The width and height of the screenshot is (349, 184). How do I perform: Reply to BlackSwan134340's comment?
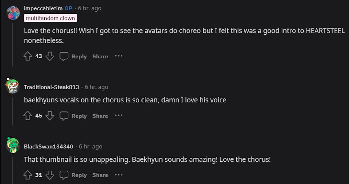[74, 175]
